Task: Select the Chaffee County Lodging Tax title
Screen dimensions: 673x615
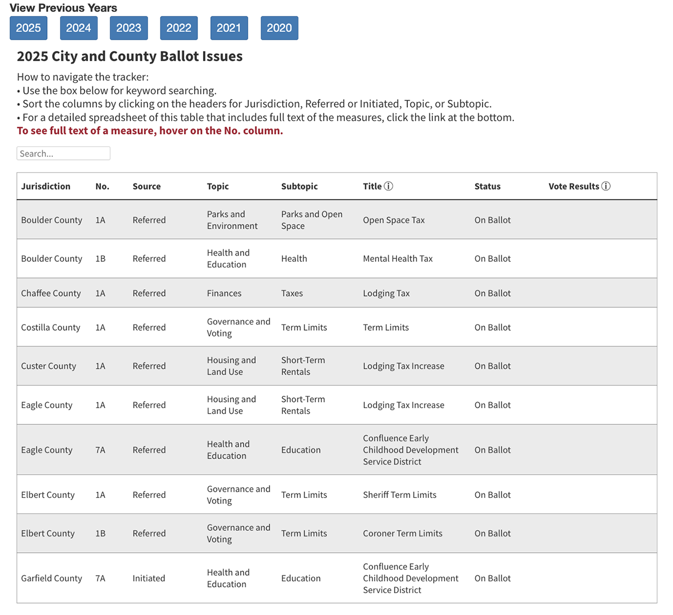Action: tap(386, 293)
